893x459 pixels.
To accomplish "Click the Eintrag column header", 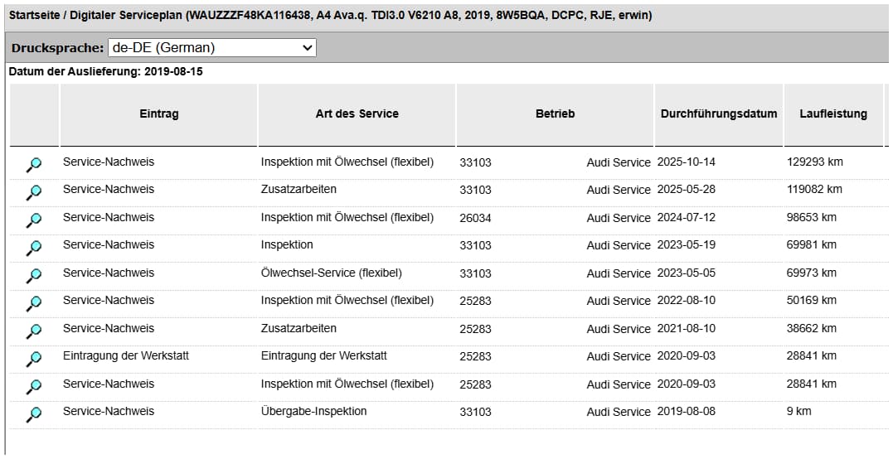I will point(158,114).
